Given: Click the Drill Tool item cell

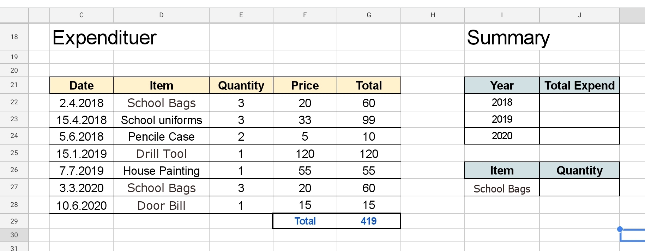Looking at the screenshot, I should 161,154.
